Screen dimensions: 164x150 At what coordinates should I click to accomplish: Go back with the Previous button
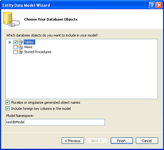(x=73, y=141)
